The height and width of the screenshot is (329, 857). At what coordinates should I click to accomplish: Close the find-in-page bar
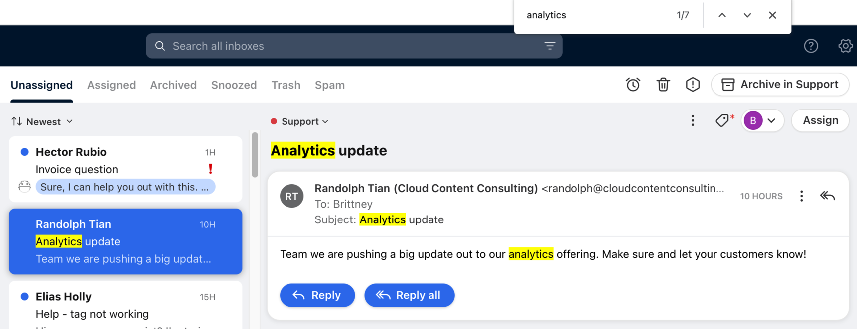coord(772,15)
